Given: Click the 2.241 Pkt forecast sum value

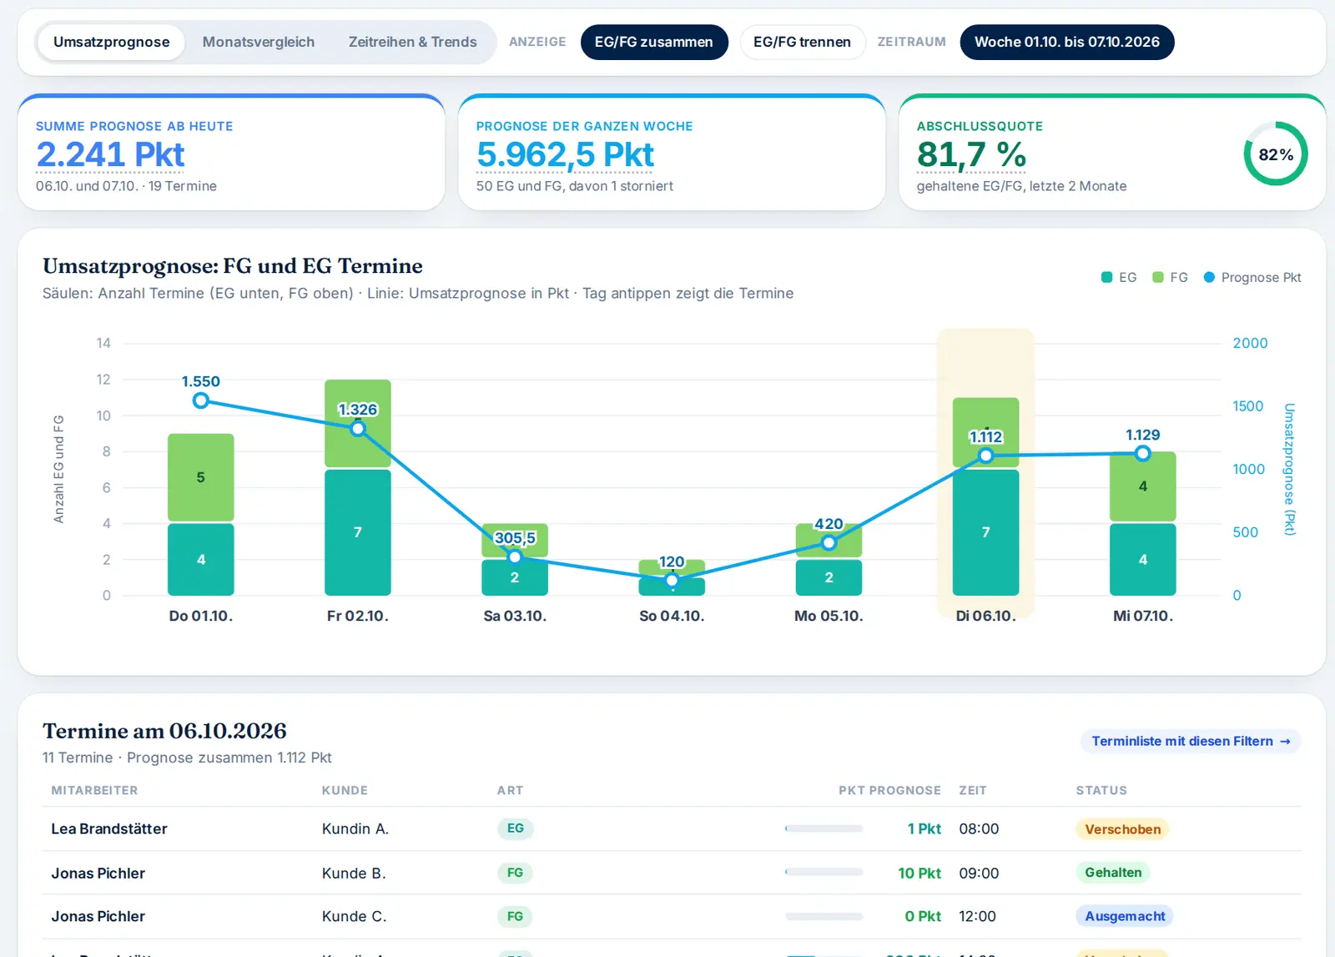Looking at the screenshot, I should point(110,154).
